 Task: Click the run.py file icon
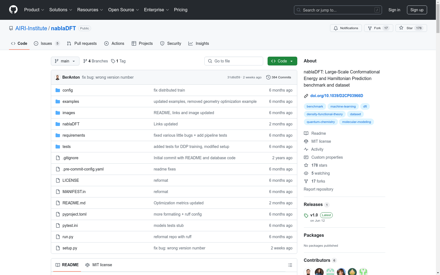click(x=58, y=237)
